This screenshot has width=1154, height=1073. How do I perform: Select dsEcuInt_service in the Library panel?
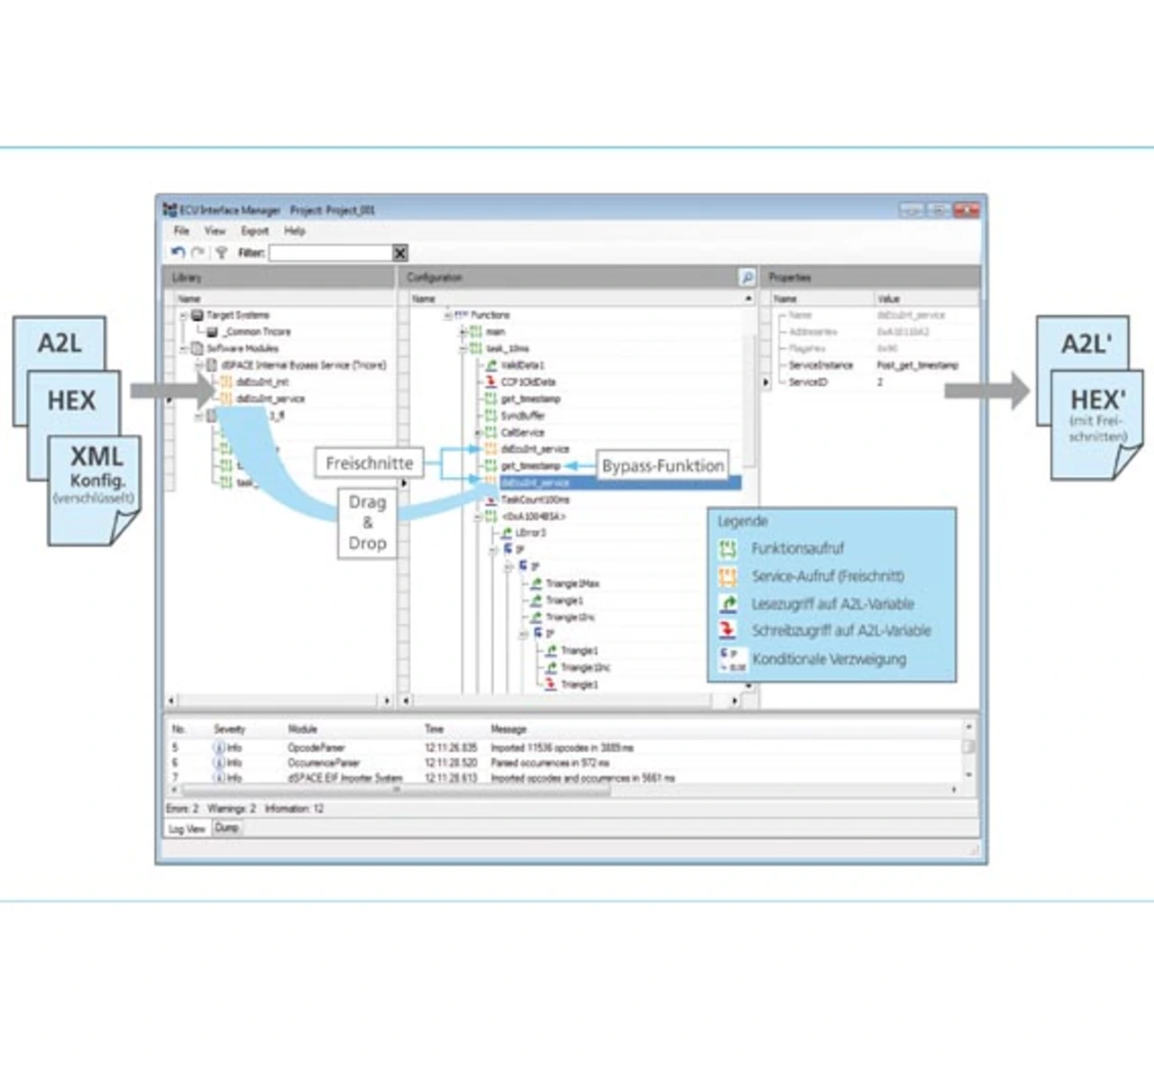[x=270, y=399]
